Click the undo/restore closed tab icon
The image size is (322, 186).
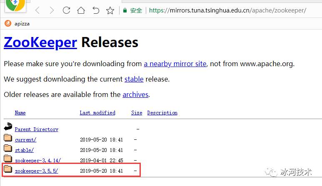click(95, 10)
